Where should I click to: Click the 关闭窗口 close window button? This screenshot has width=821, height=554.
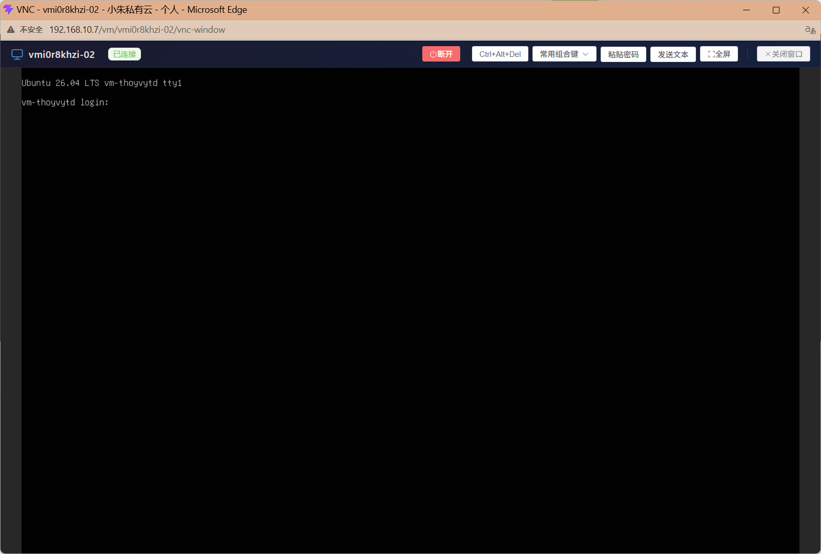(784, 54)
